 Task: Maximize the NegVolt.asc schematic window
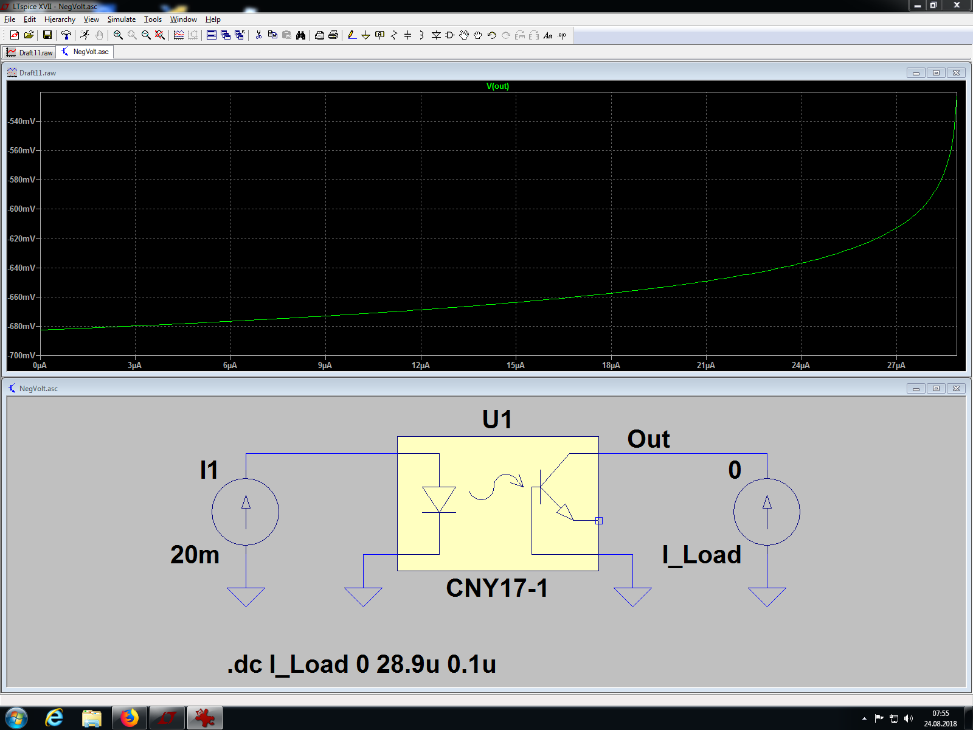pyautogui.click(x=936, y=389)
